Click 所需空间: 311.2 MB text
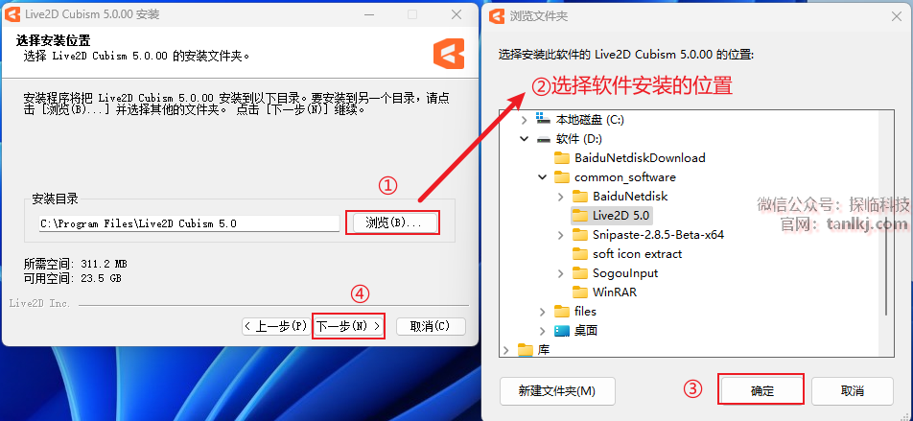 point(75,264)
